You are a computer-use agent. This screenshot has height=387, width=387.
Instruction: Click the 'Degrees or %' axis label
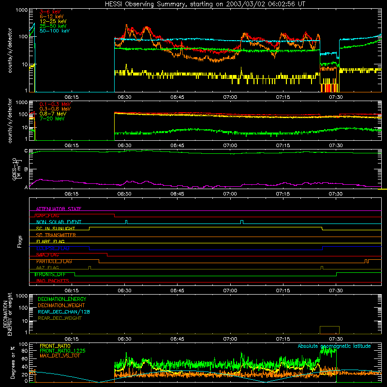(x=13, y=363)
